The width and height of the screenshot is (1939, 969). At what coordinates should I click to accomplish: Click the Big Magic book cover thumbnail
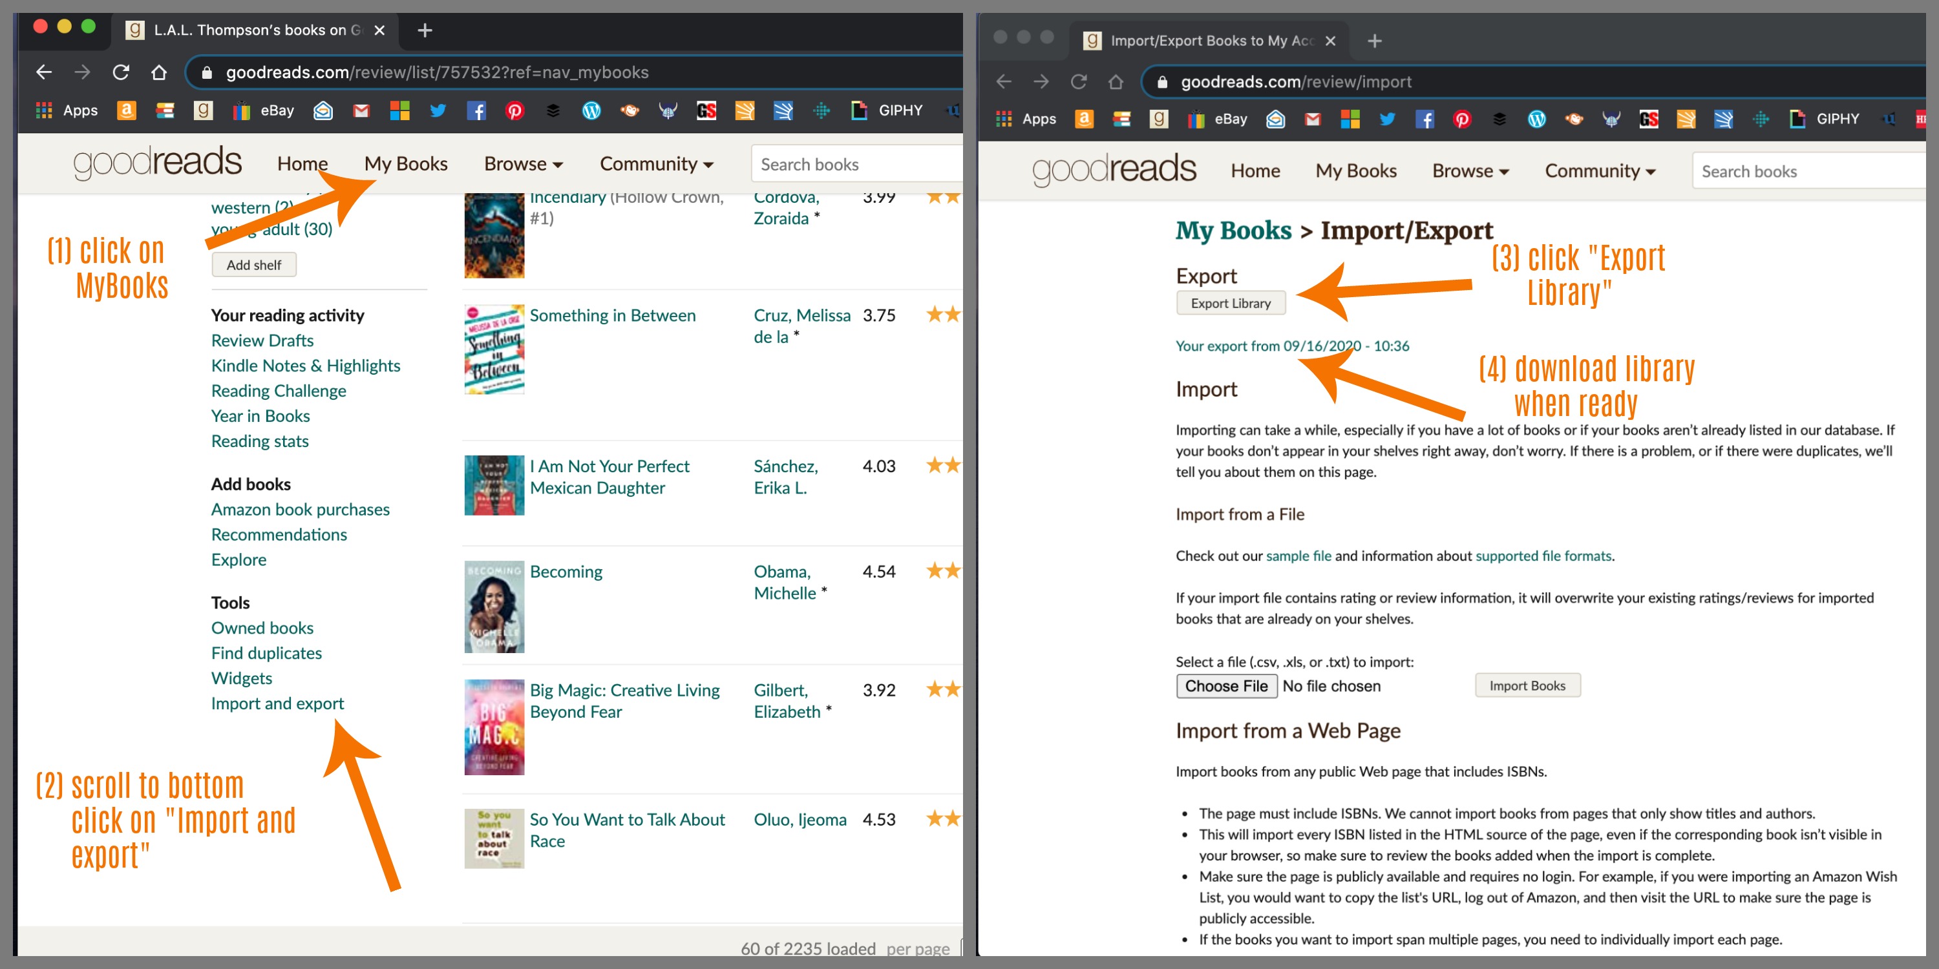pyautogui.click(x=494, y=727)
